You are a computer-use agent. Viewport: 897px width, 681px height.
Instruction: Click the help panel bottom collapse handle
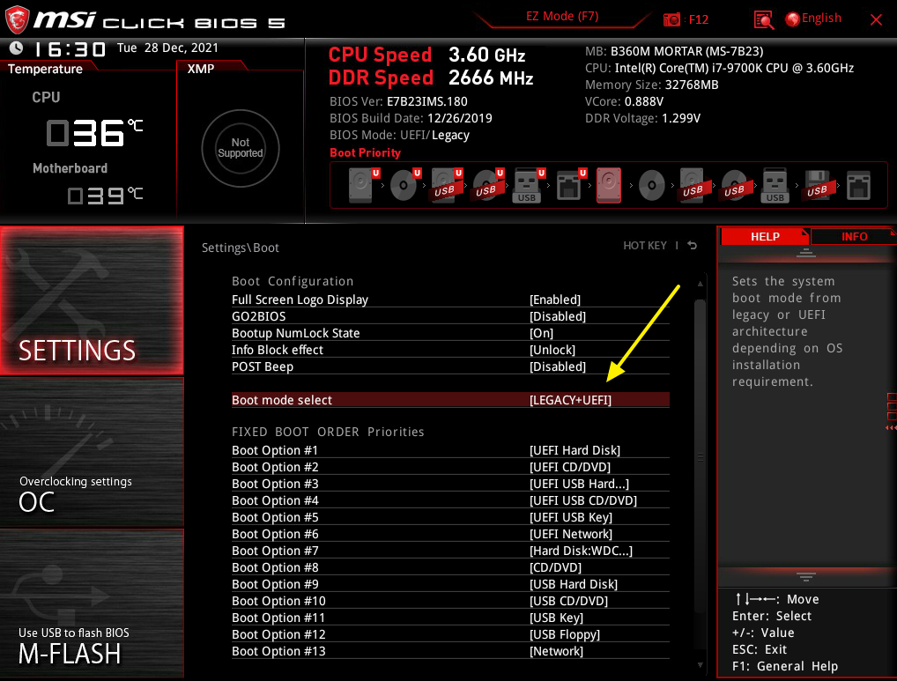pyautogui.click(x=806, y=576)
